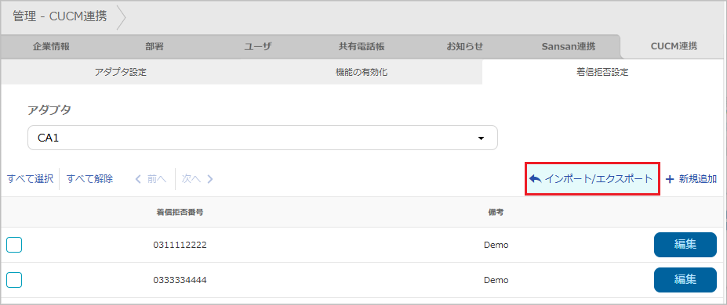This screenshot has height=305, width=727.
Task: Edit the 0311112222 entry with 編集
Action: coord(685,245)
